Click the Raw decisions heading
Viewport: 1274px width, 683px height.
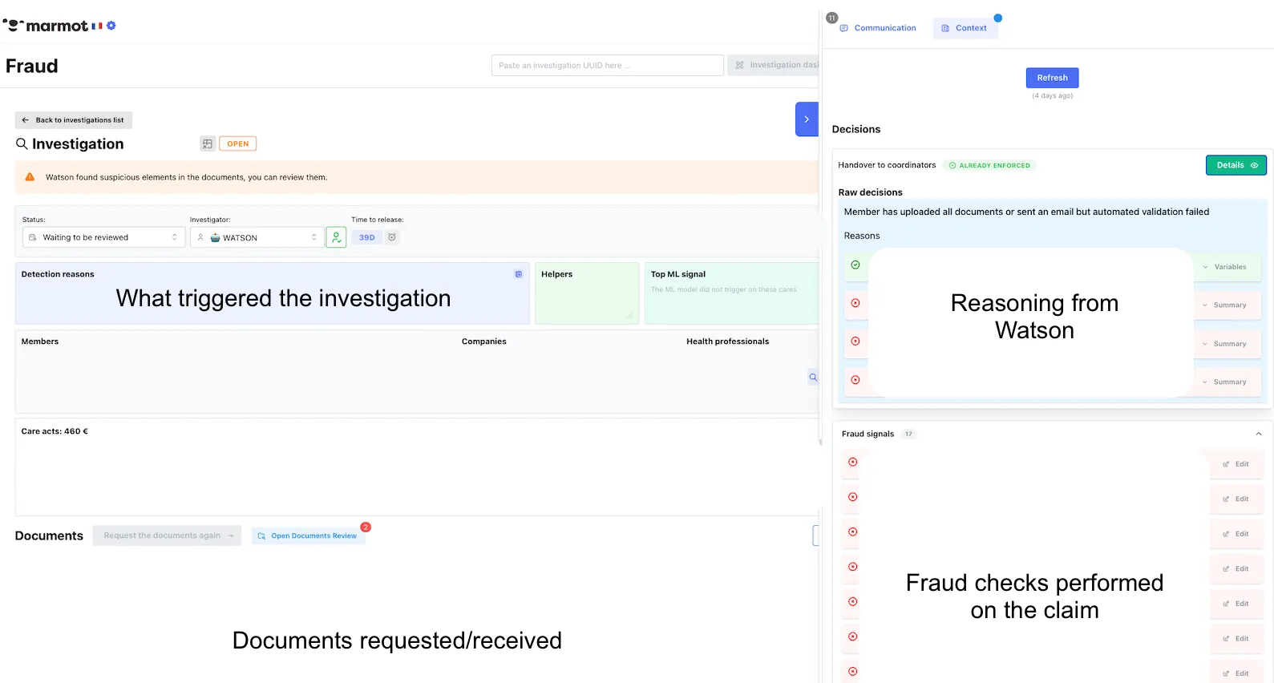point(871,192)
